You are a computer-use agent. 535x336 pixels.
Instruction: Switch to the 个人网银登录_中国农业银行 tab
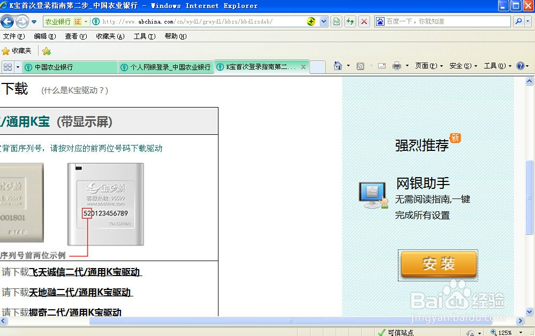pyautogui.click(x=166, y=67)
